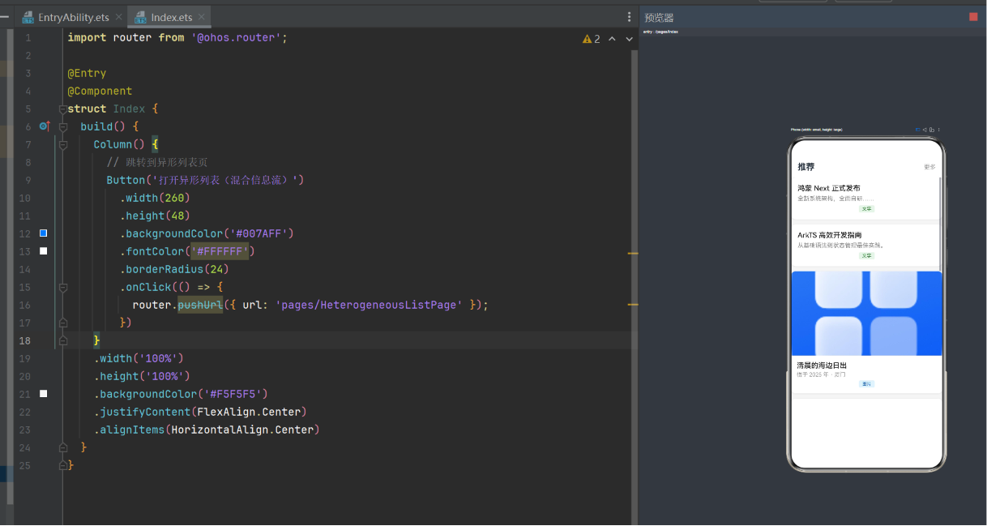Click fold end marker on line 24
The height and width of the screenshot is (526, 987).
pos(62,447)
